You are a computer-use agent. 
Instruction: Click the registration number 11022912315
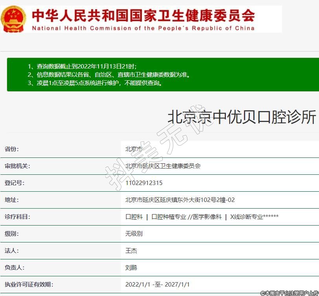coord(144,183)
